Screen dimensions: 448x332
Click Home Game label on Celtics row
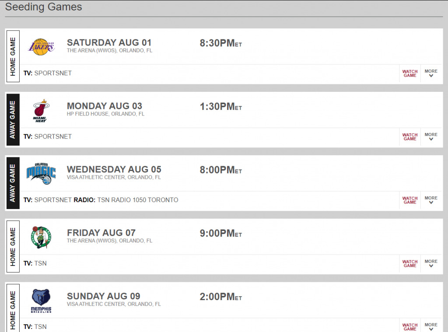[x=13, y=247]
